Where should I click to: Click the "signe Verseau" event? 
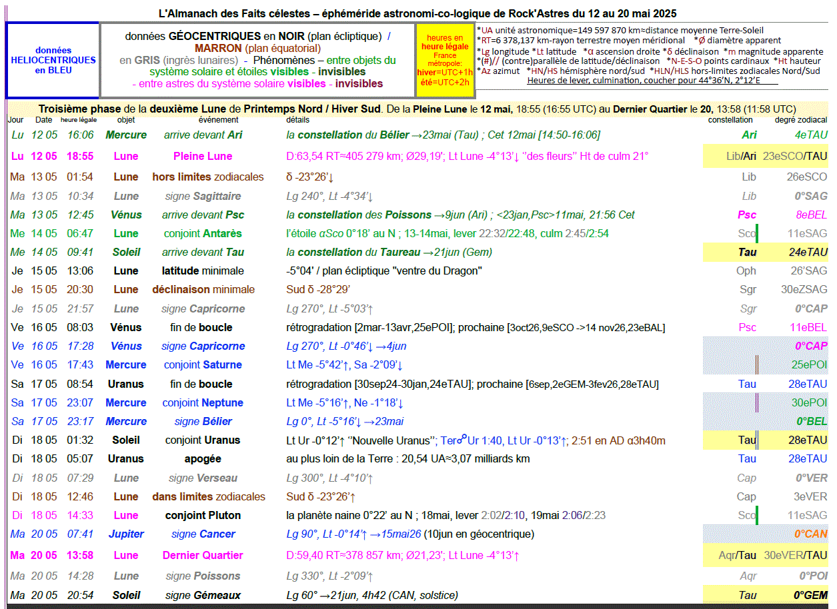[203, 478]
